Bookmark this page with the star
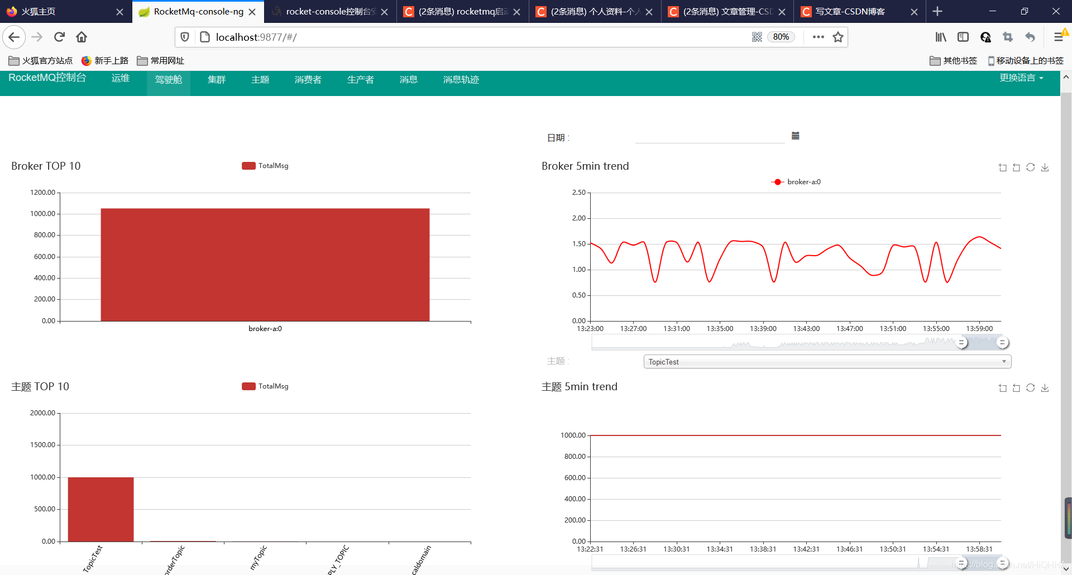The image size is (1072, 575). [837, 37]
